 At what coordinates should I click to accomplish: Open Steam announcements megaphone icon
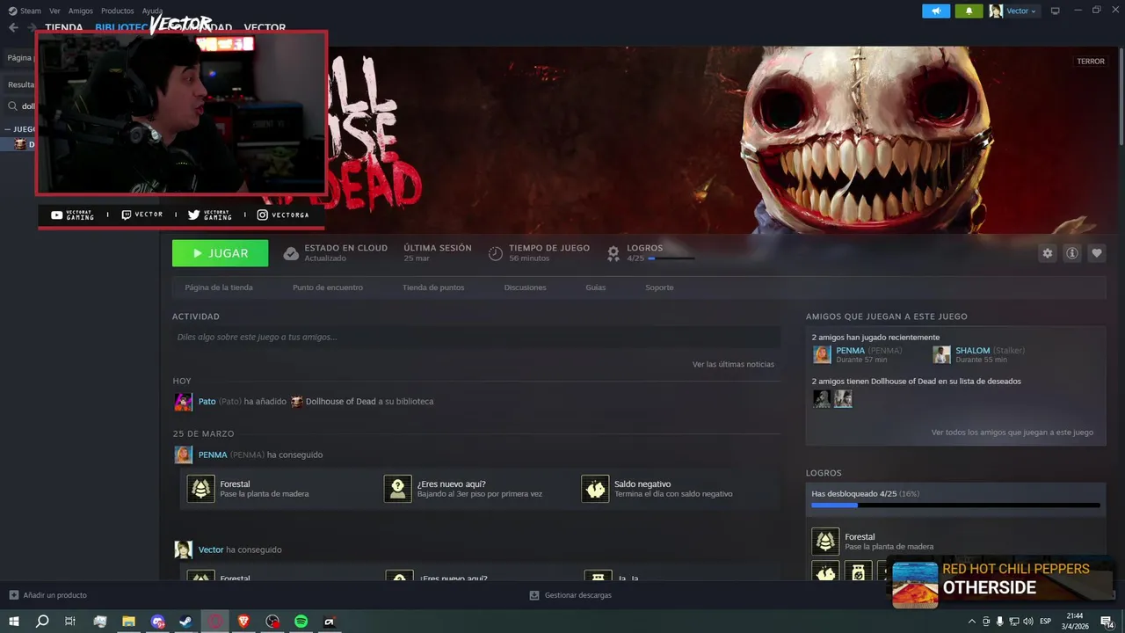936,11
